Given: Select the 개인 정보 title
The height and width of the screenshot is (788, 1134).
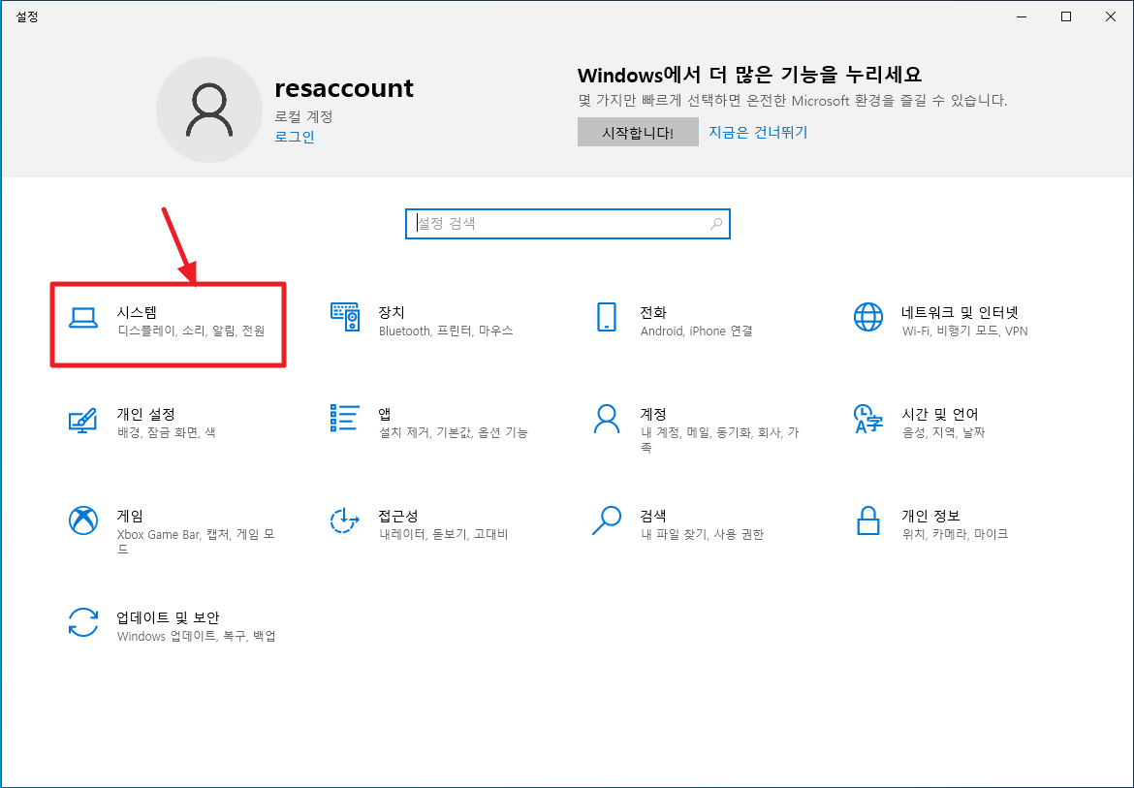Looking at the screenshot, I should 930,517.
